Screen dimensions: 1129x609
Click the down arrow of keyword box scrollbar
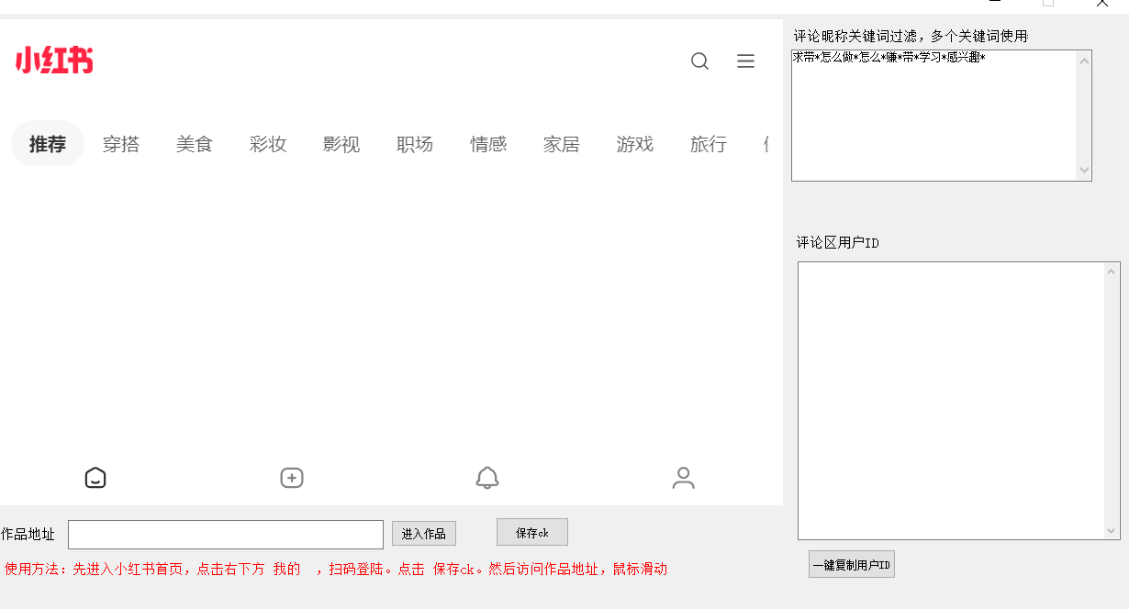point(1084,171)
